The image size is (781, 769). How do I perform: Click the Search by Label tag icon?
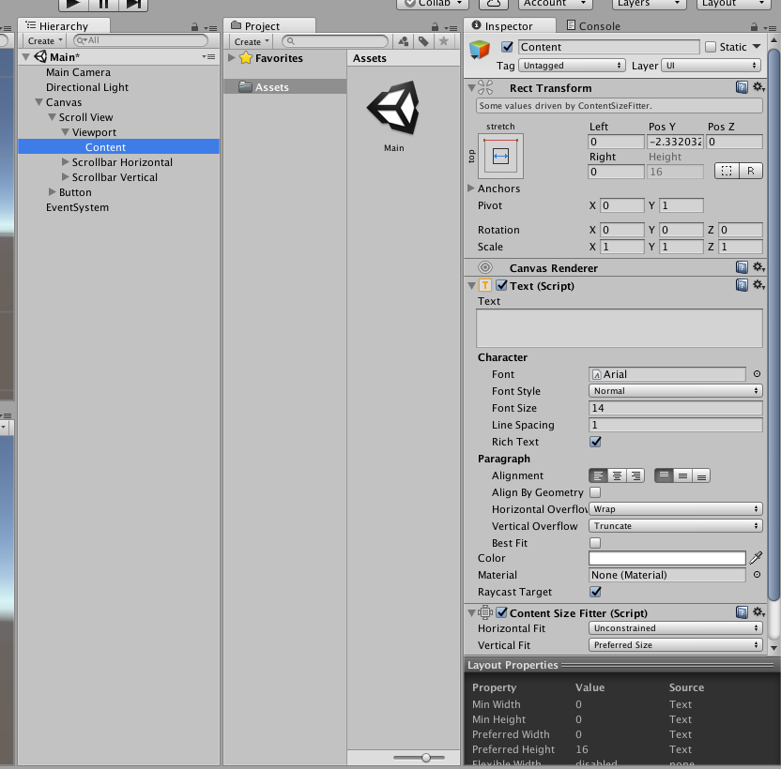(x=423, y=41)
